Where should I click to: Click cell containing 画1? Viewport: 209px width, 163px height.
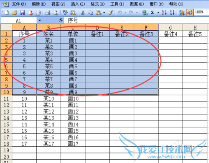coord(73,41)
